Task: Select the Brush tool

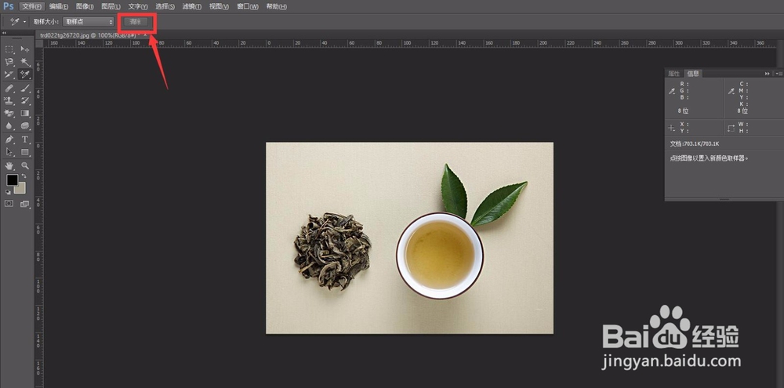Action: (24, 88)
